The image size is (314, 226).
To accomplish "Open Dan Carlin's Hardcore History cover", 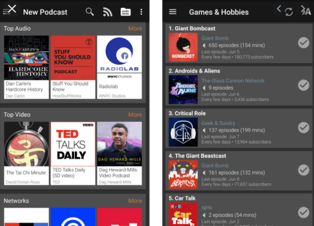I will pos(26,58).
